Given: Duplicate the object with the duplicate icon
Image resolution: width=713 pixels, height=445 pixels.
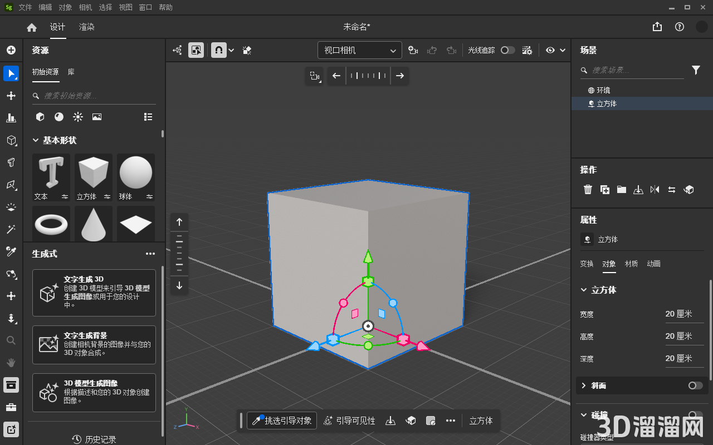Looking at the screenshot, I should point(605,189).
